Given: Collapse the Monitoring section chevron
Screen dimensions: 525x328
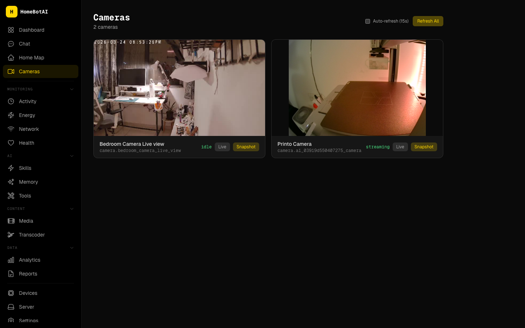Looking at the screenshot, I should click(x=72, y=89).
